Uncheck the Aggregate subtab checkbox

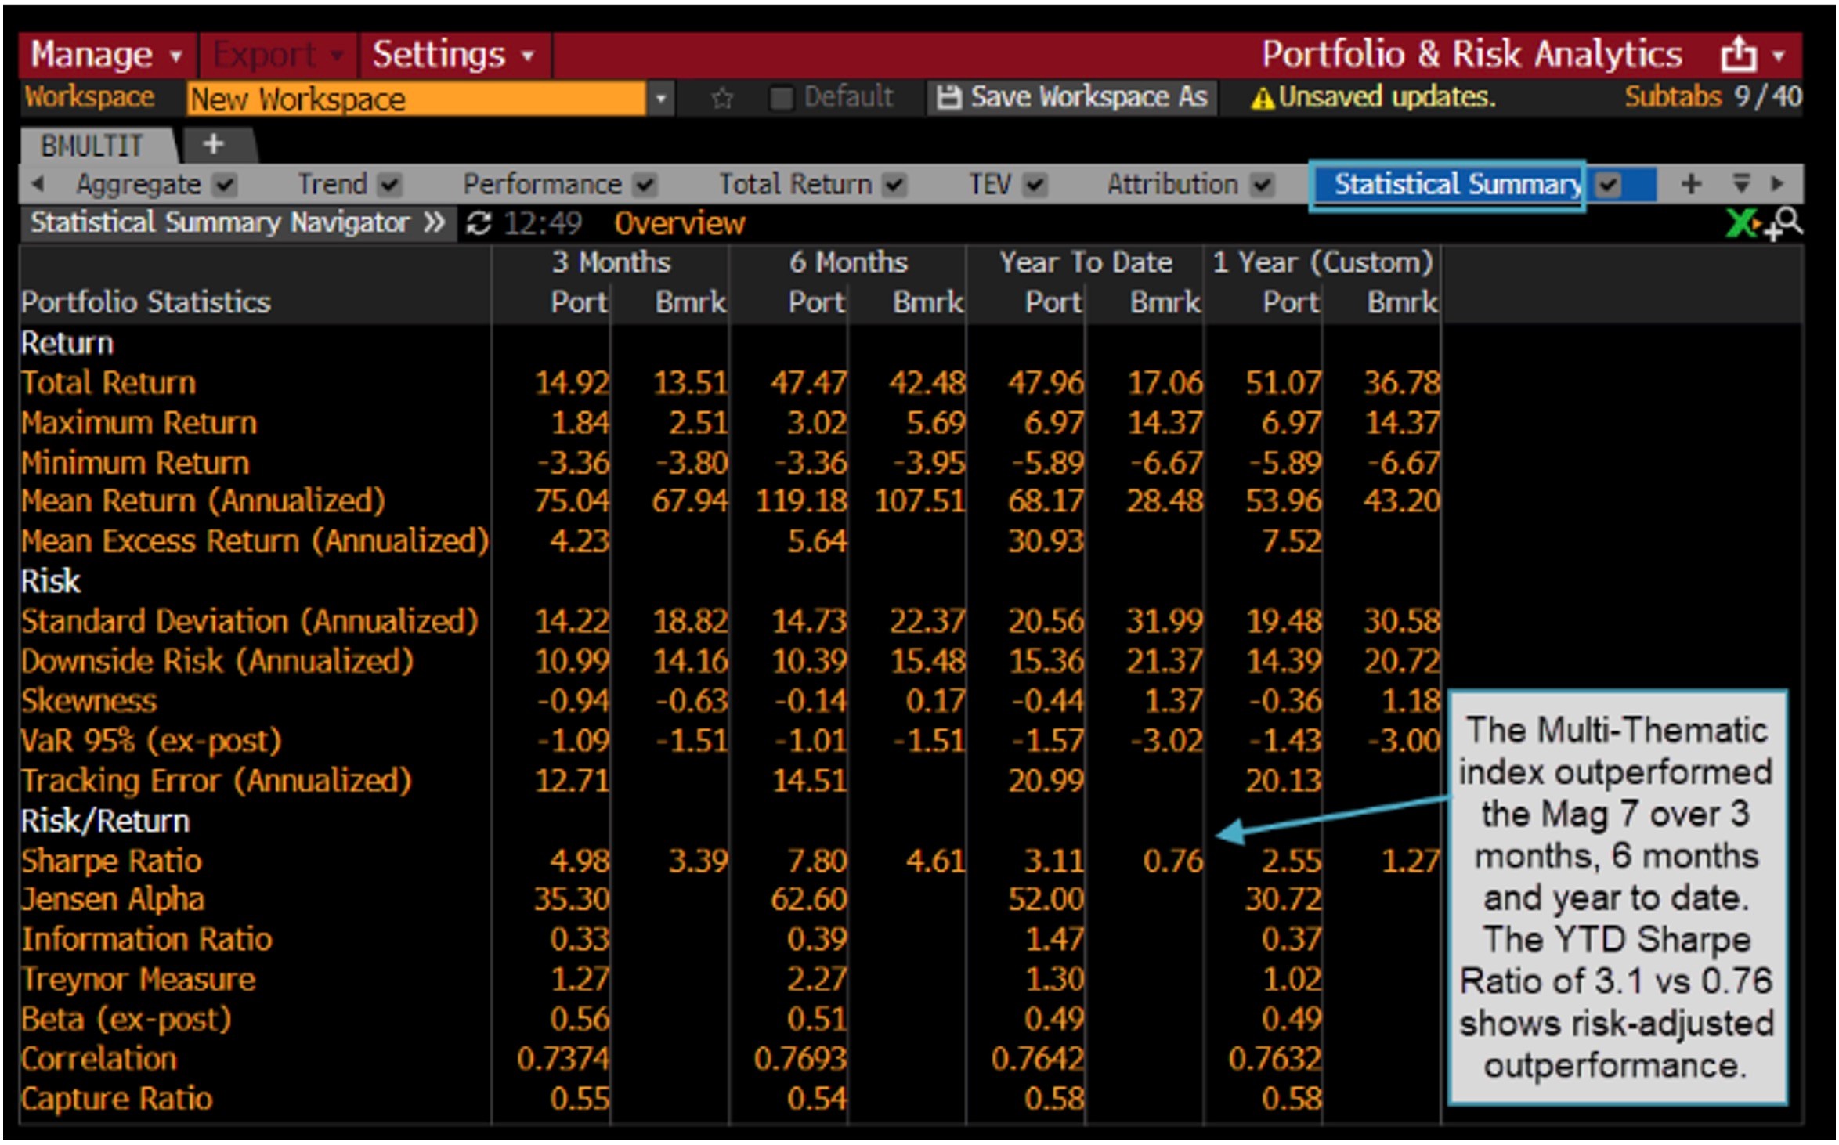coord(225,185)
